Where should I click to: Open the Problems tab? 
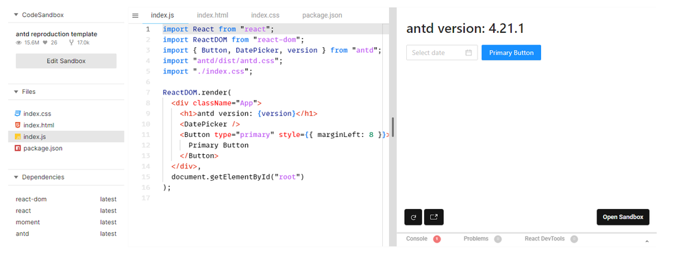pos(476,238)
